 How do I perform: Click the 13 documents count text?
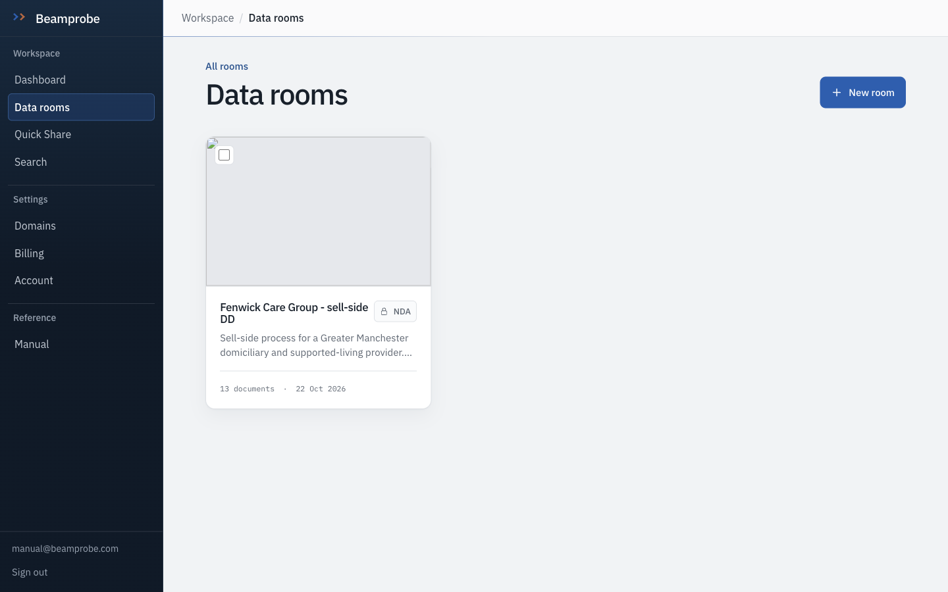247,389
